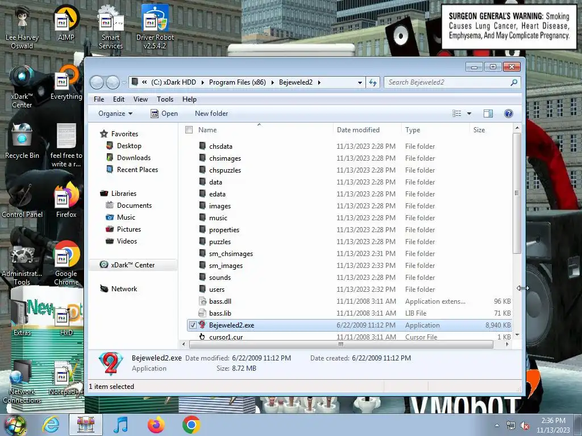Click New folder button
582x436 pixels.
pyautogui.click(x=211, y=114)
